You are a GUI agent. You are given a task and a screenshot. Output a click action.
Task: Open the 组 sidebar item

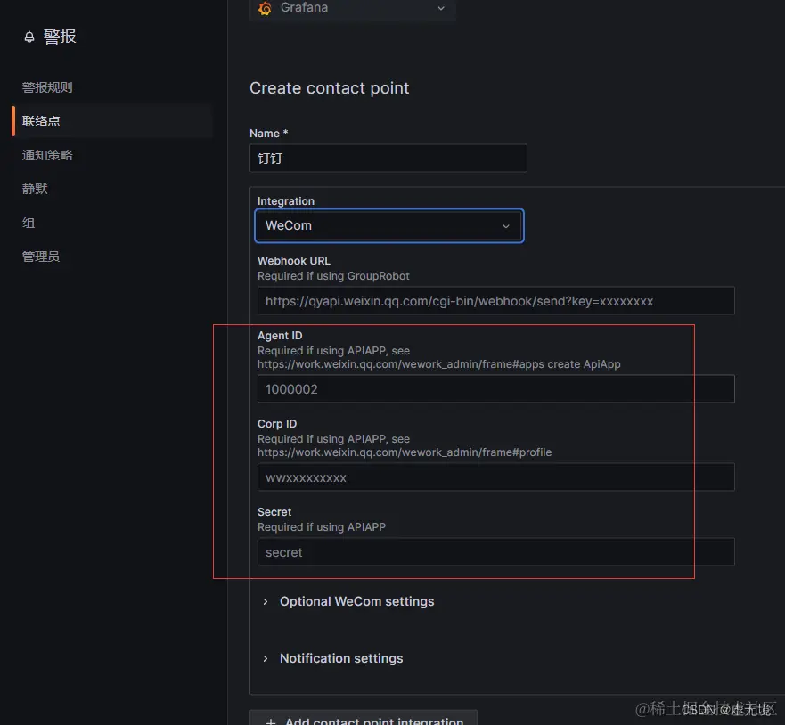[29, 223]
